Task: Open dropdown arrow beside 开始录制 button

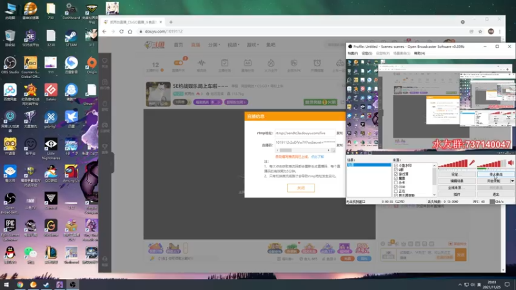Action: click(x=512, y=181)
